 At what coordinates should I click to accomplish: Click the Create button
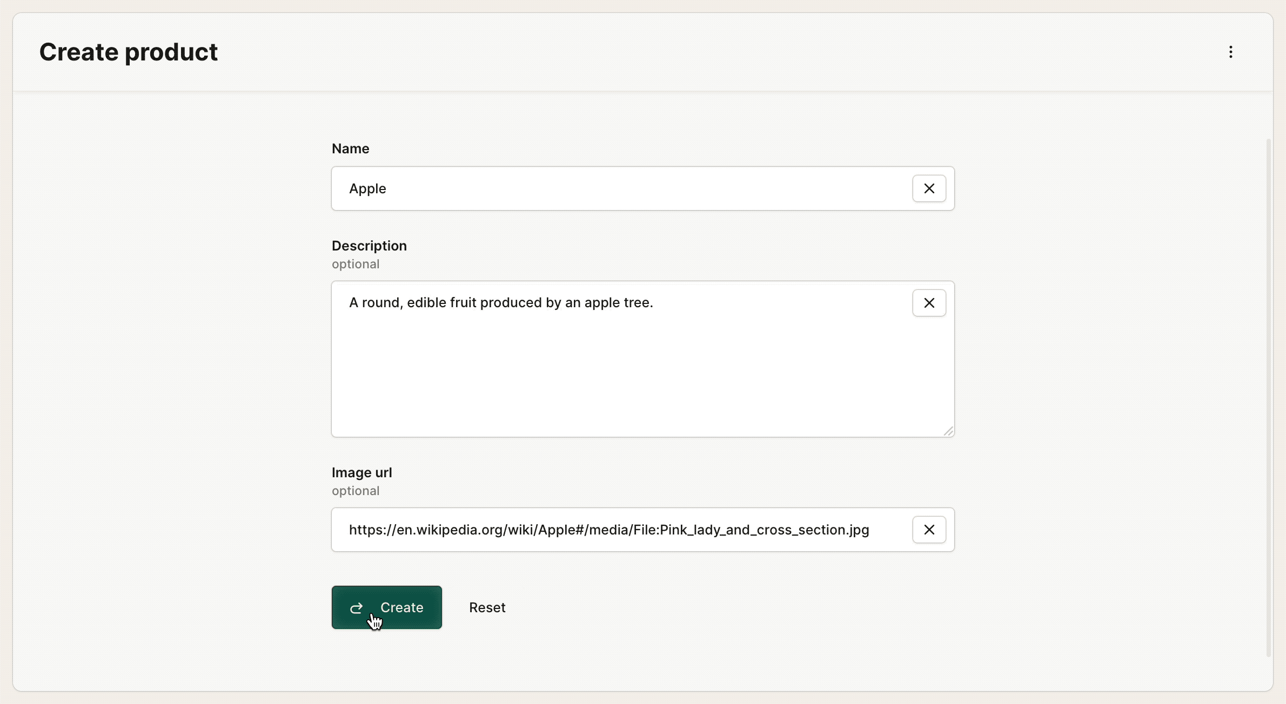point(386,607)
